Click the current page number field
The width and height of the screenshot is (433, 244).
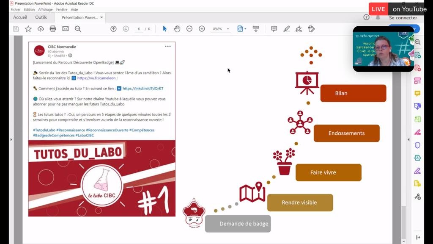point(139,29)
